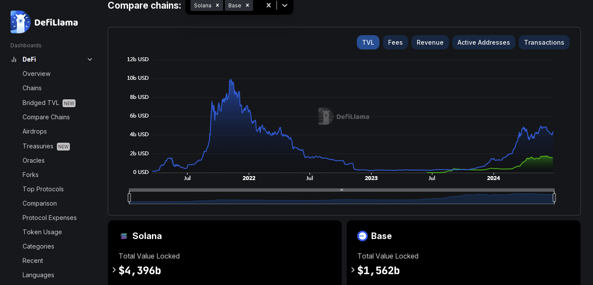Open the Forks page
This screenshot has width=593, height=285.
pos(30,175)
